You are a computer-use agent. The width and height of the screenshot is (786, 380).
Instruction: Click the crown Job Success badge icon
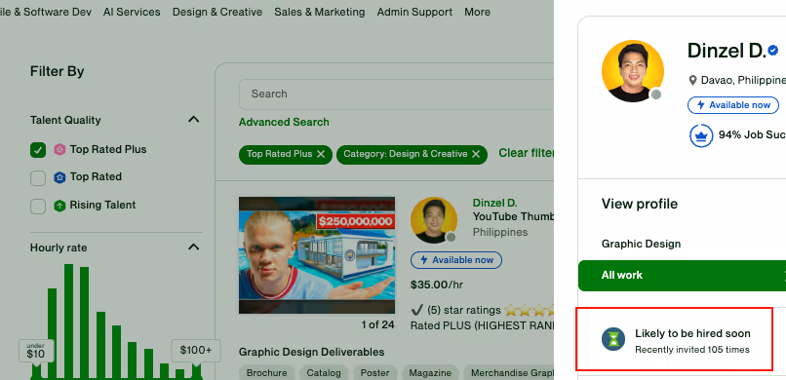pos(701,135)
